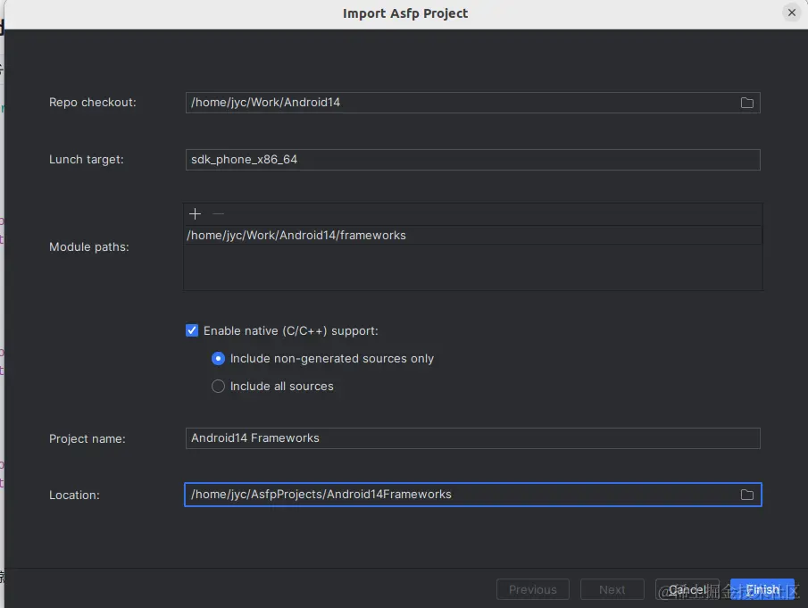Screen dimensions: 808x608
Task: Browse for the project Location folder
Action: [747, 495]
